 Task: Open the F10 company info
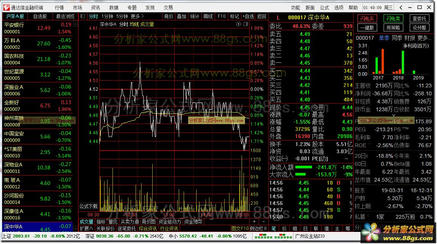(x=222, y=16)
